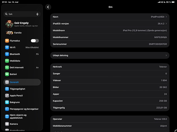The height and width of the screenshot is (132, 177).
Task: Select Generelt in the sidebar
Action: [x=22, y=82]
